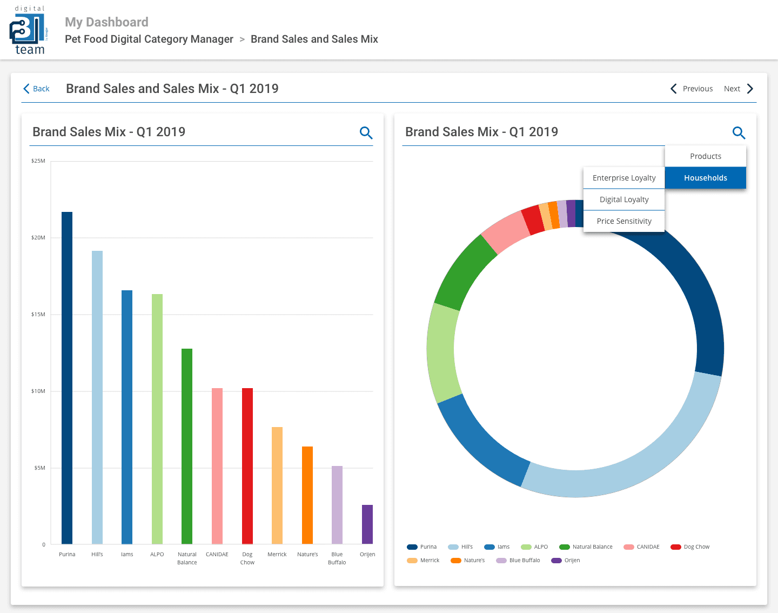Click the Nature's orange bar
This screenshot has width=778, height=613.
coord(307,495)
